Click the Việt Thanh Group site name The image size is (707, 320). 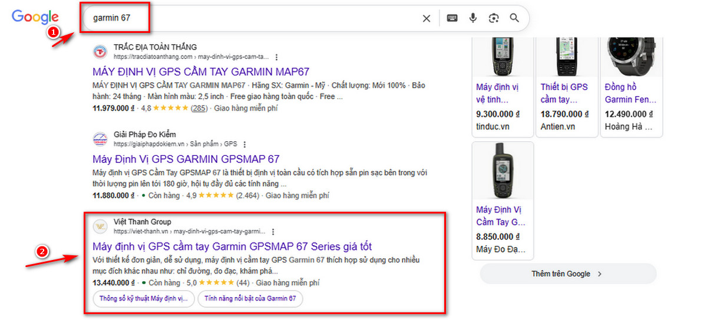pyautogui.click(x=143, y=222)
